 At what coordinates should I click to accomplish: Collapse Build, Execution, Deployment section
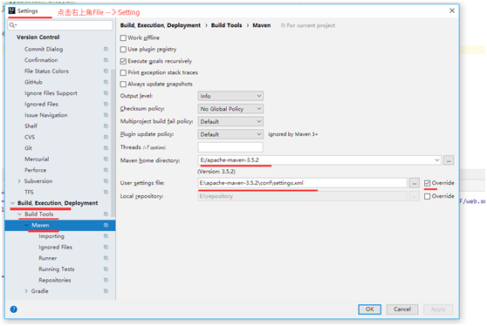12,203
